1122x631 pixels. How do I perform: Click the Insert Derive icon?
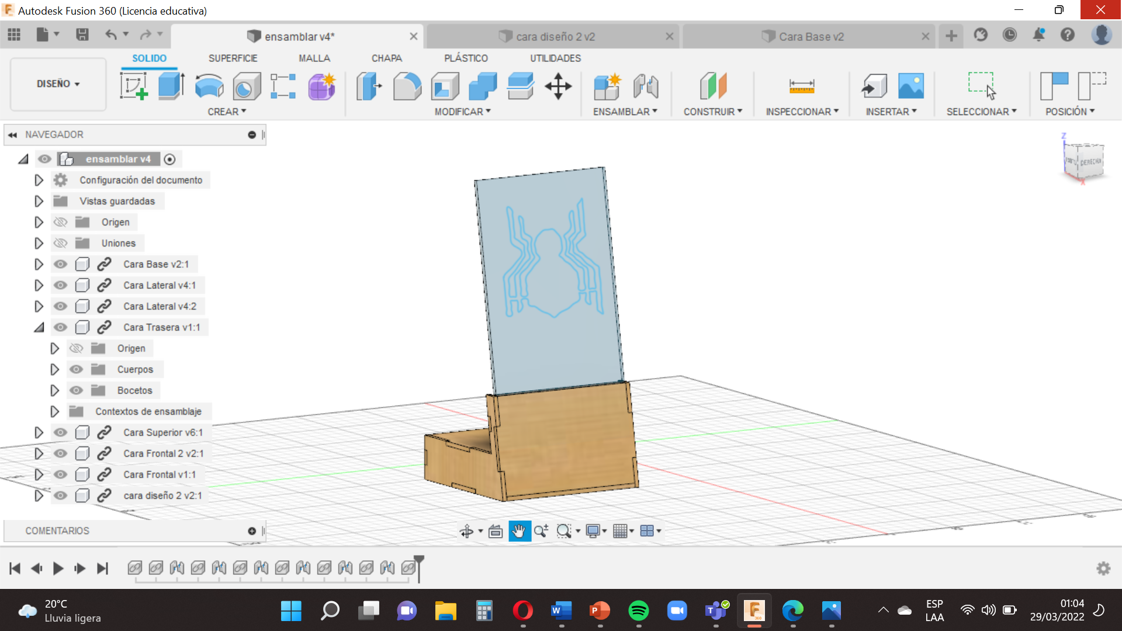click(874, 86)
